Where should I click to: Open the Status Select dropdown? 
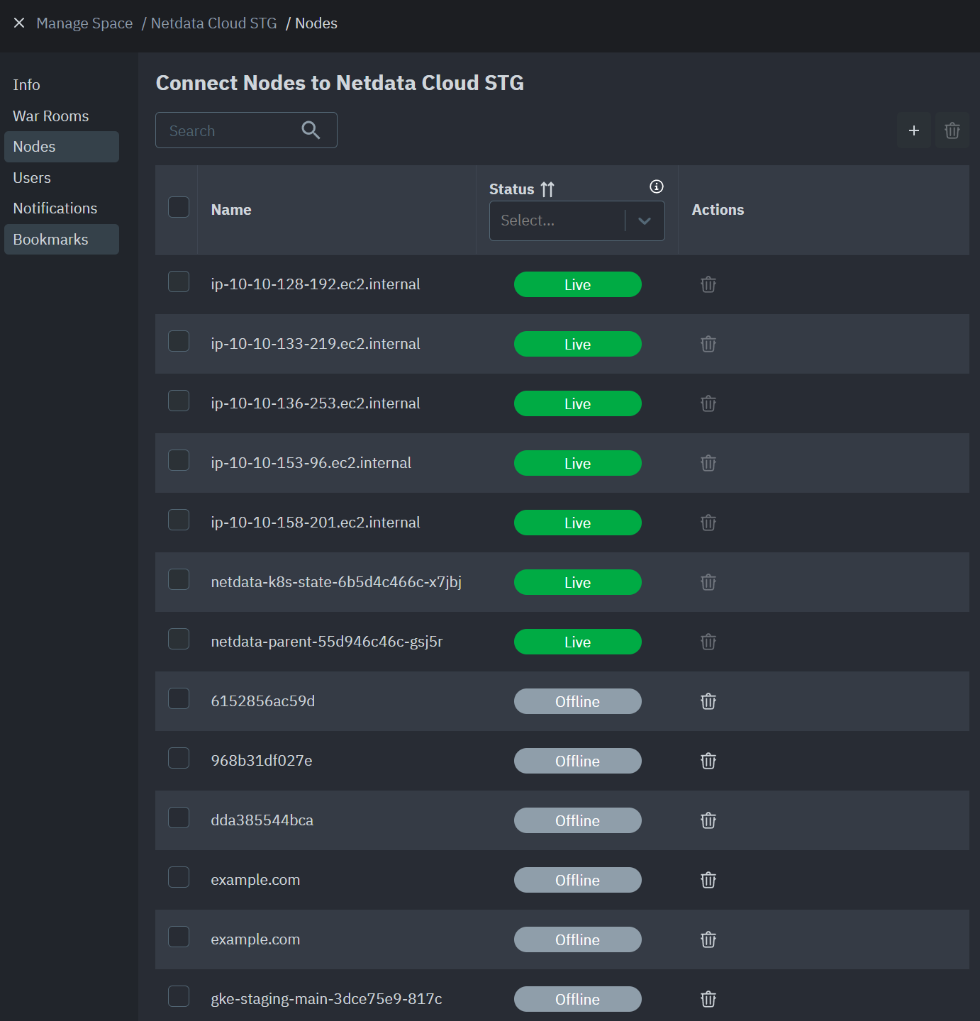[x=557, y=221]
